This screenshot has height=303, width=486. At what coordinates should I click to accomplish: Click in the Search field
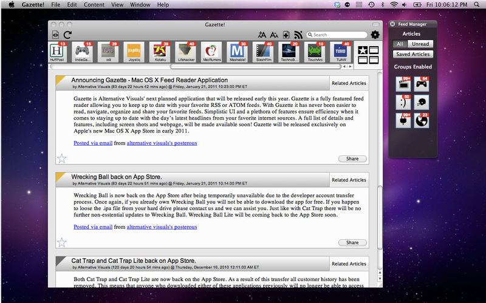[337, 35]
